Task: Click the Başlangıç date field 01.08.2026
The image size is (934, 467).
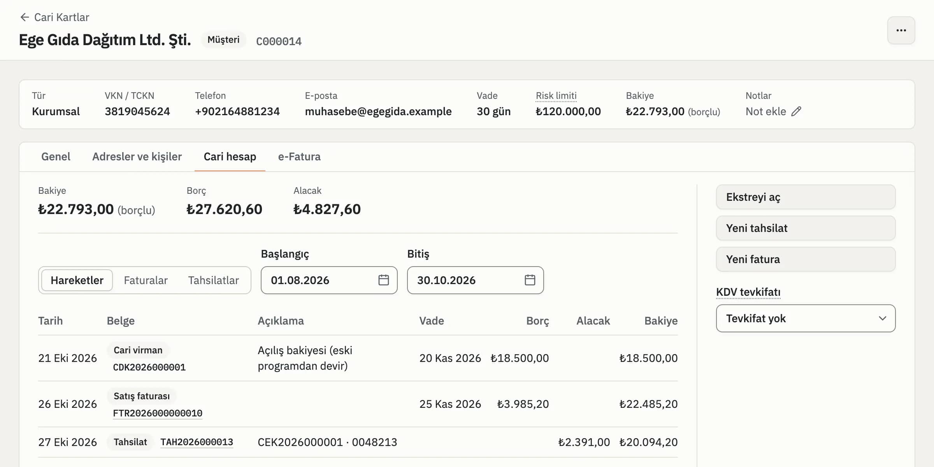Action: [329, 280]
